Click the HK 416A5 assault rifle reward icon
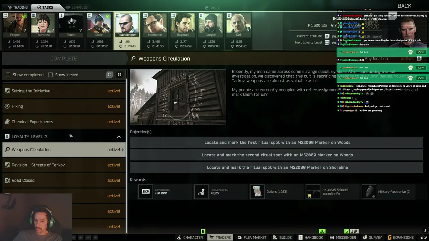The width and height of the screenshot is (429, 241). [x=313, y=192]
